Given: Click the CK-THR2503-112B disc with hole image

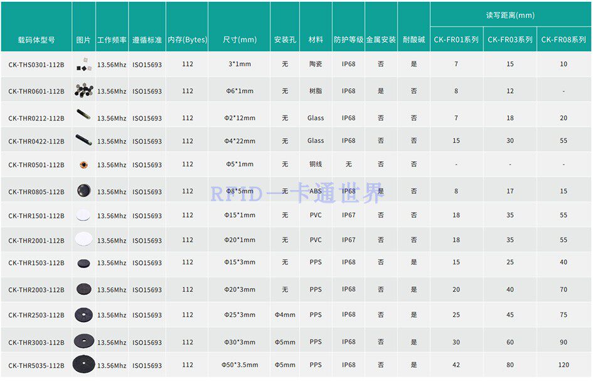Looking at the screenshot, I should click(x=83, y=315).
